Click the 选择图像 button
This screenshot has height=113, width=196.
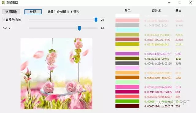pyautogui.click(x=11, y=12)
